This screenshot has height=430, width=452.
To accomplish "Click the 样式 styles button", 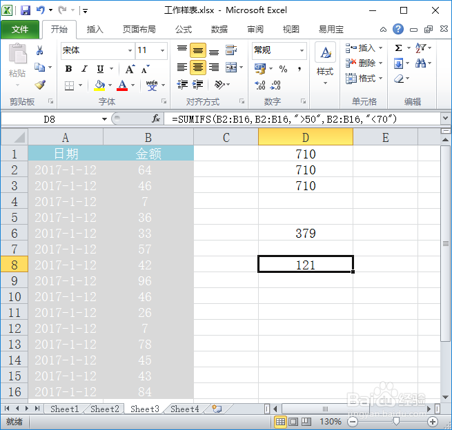I will [325, 65].
